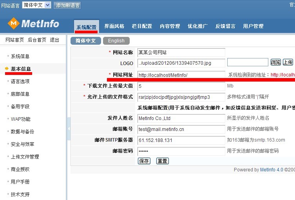The height and width of the screenshot is (200, 295).
Task: Open 用户手册 in the sidebar
Action: pos(20,182)
